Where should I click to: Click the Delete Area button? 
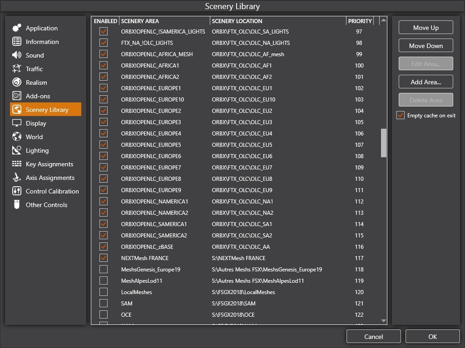pos(426,100)
